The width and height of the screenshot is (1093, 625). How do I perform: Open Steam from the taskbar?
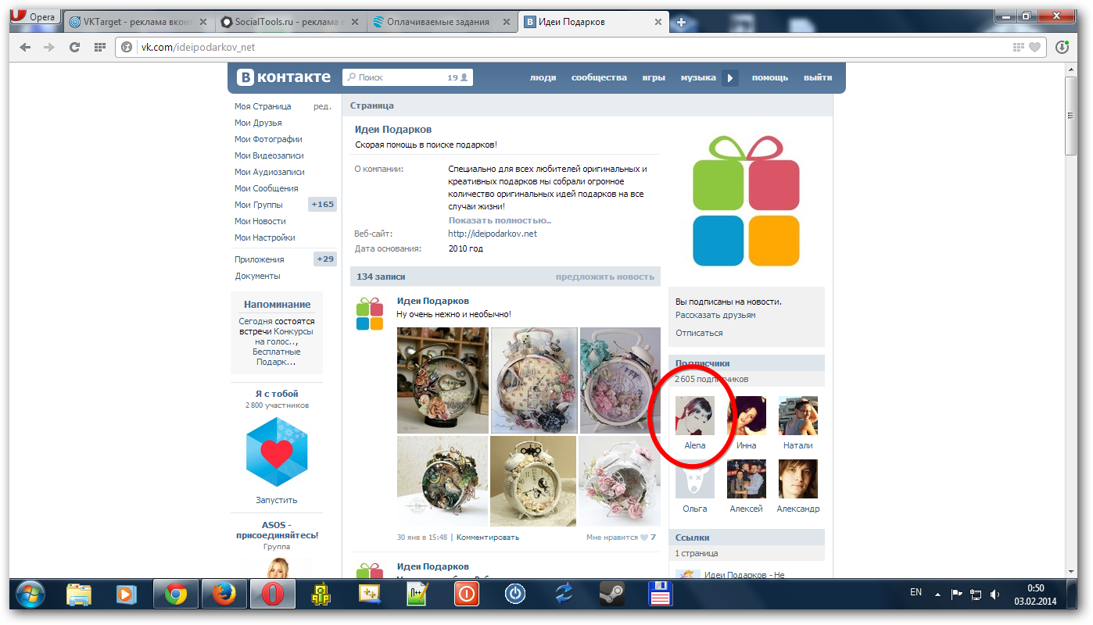tap(611, 595)
